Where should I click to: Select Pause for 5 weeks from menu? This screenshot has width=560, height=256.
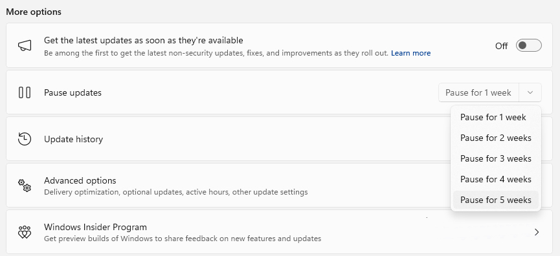click(x=496, y=200)
